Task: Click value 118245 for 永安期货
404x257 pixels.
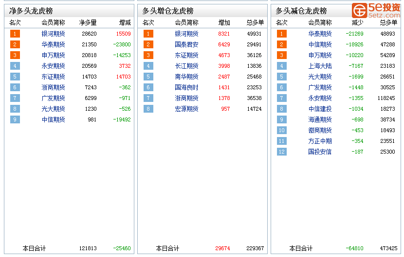Action: (386, 99)
